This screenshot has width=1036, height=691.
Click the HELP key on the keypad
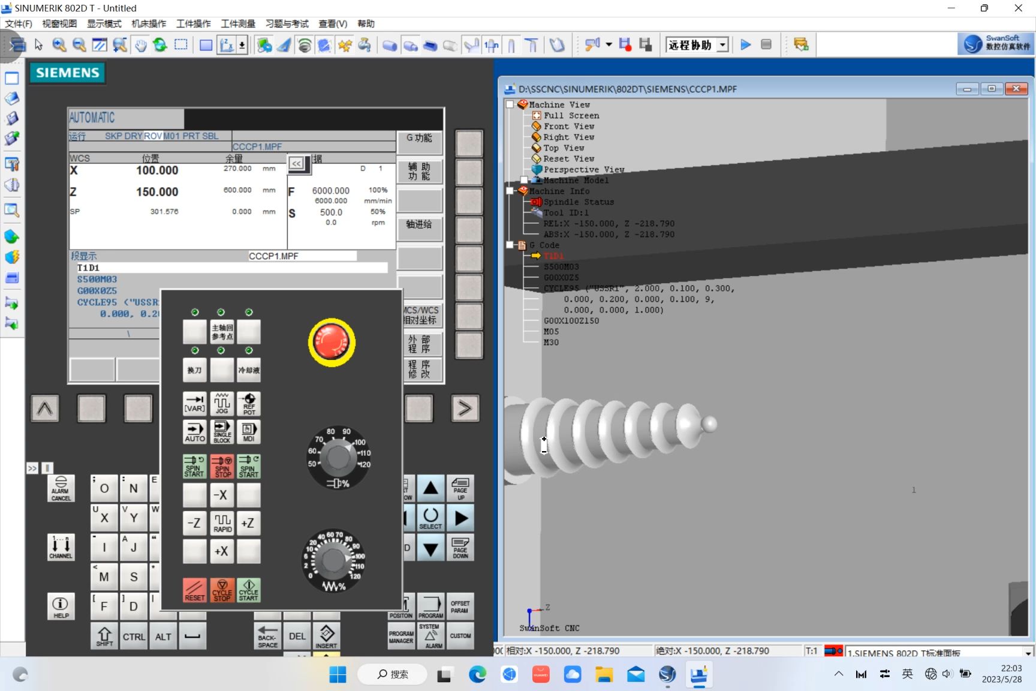[x=61, y=606]
